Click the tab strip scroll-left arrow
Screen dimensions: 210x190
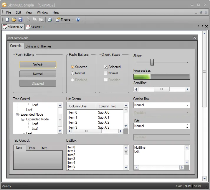coord(198,26)
